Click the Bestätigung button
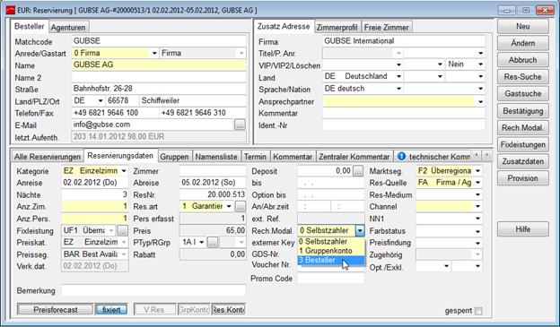The image size is (560, 327). (523, 111)
